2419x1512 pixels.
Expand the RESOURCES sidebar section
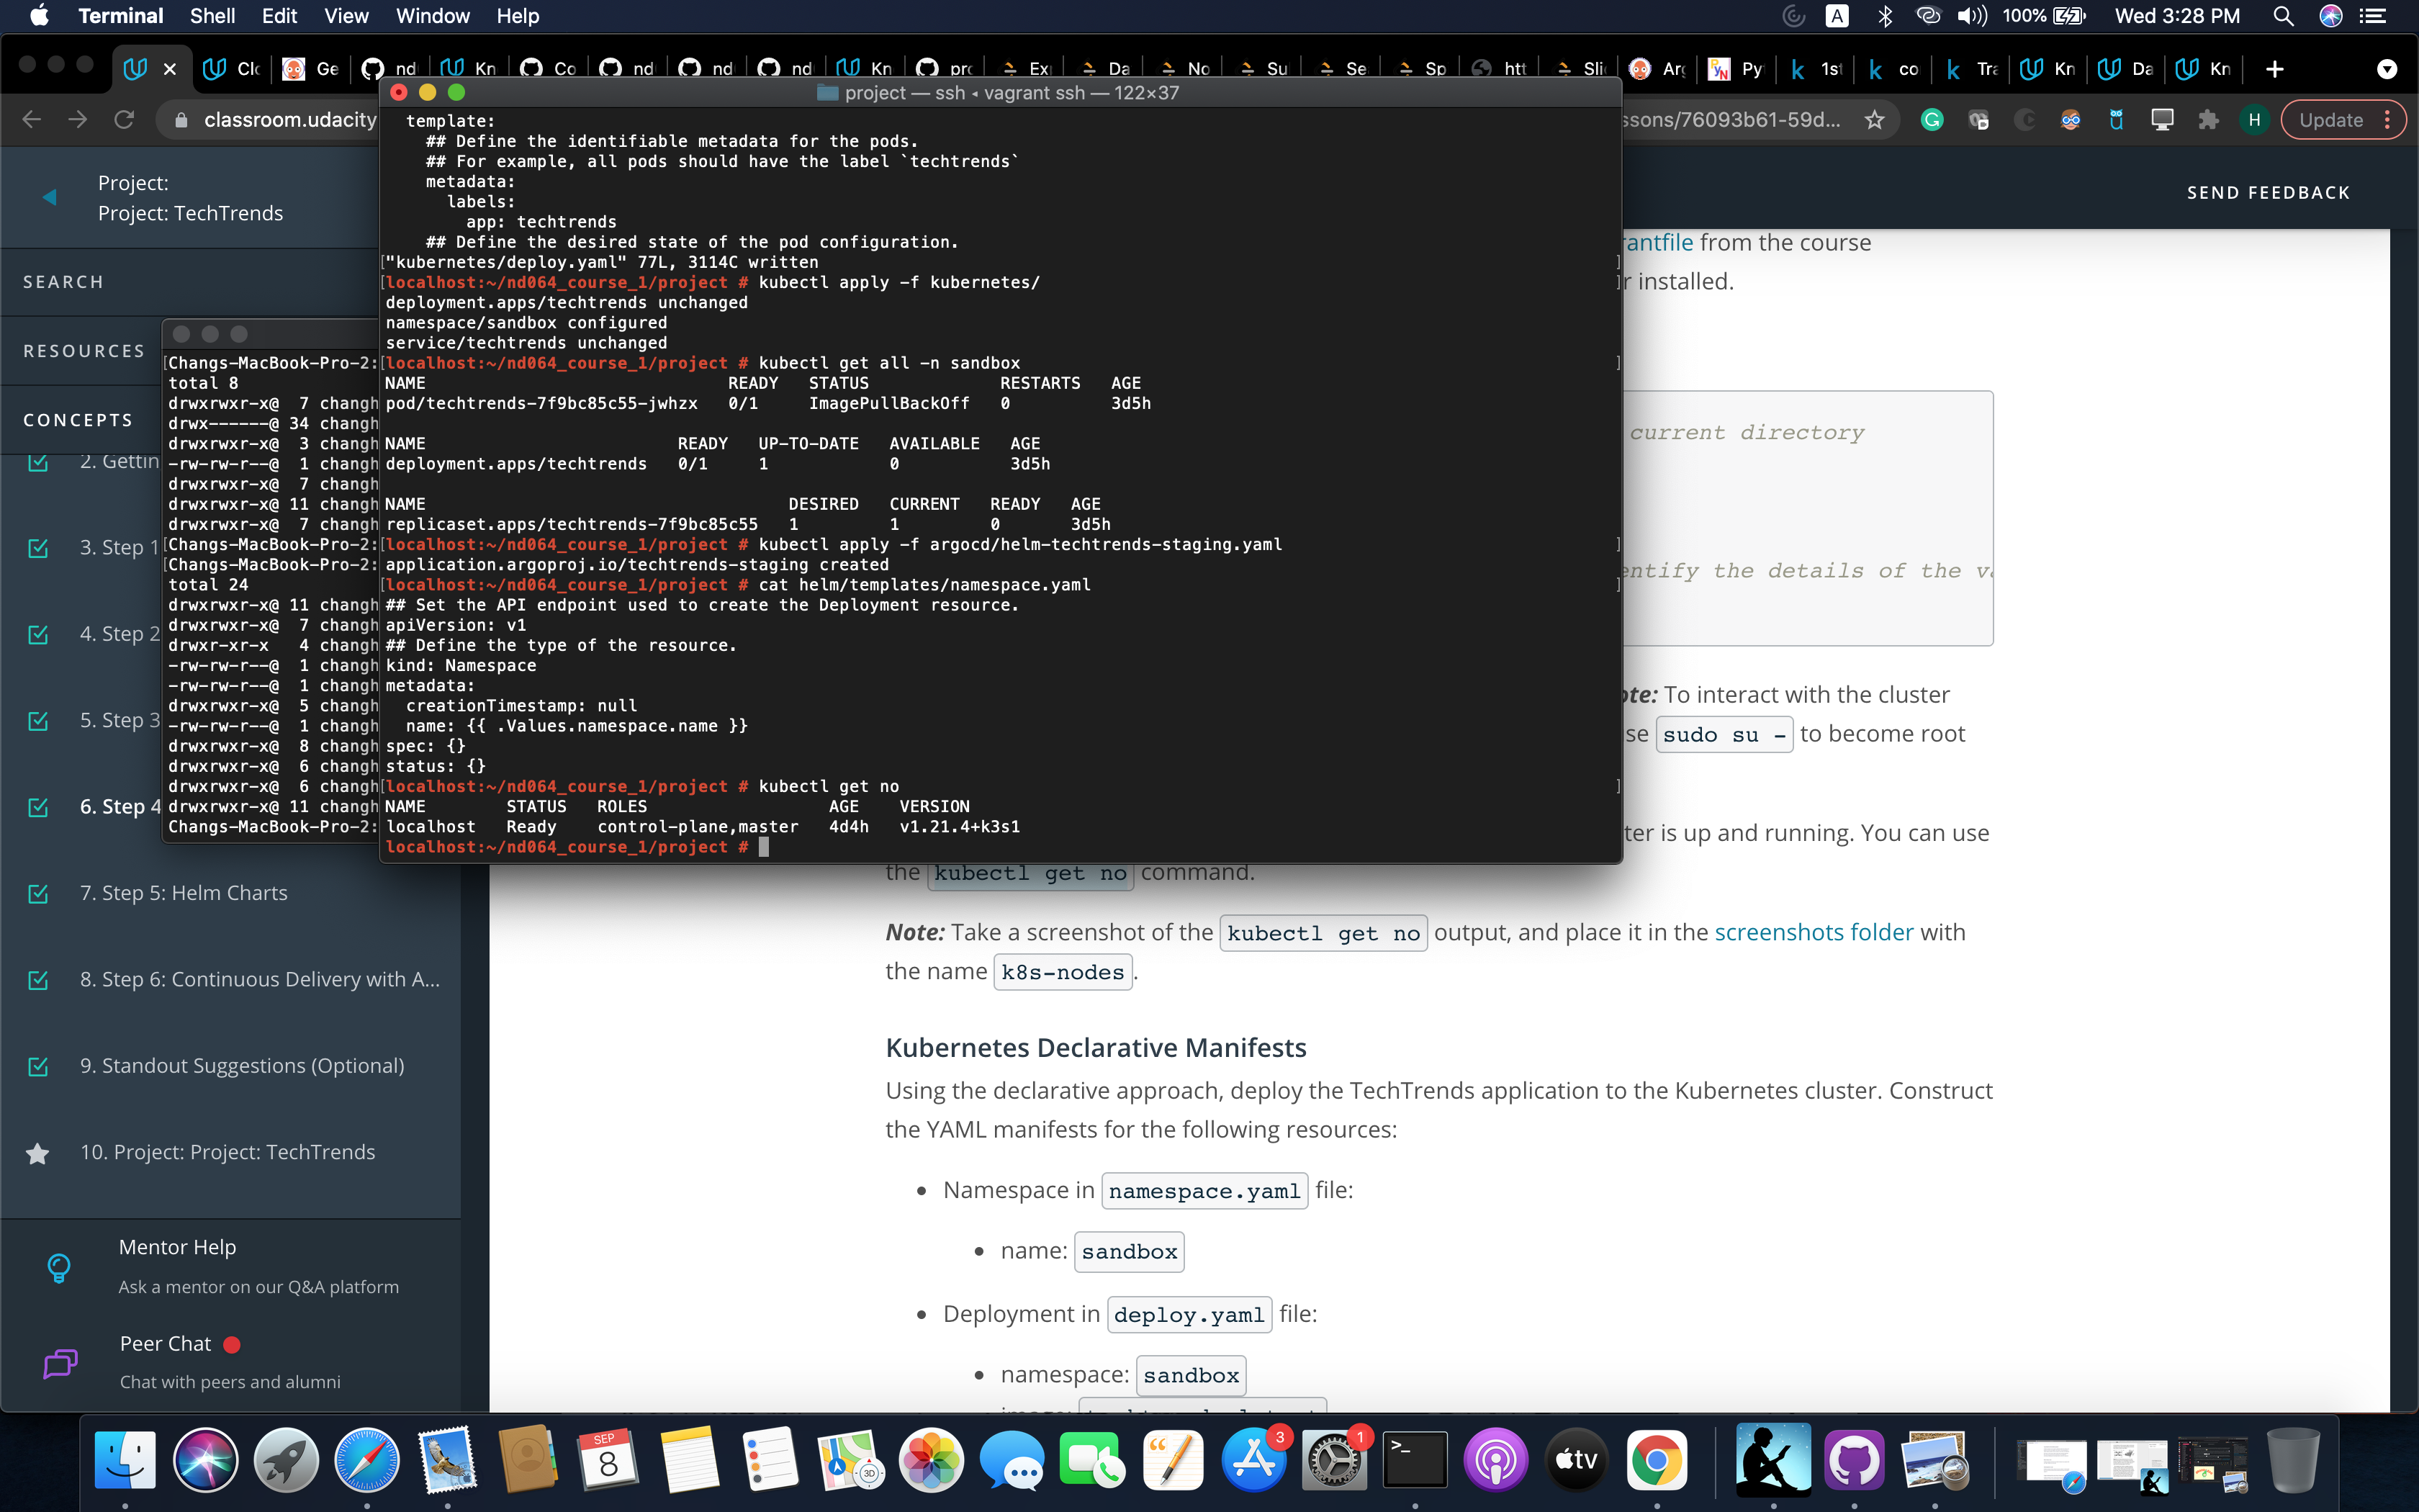pyautogui.click(x=84, y=351)
